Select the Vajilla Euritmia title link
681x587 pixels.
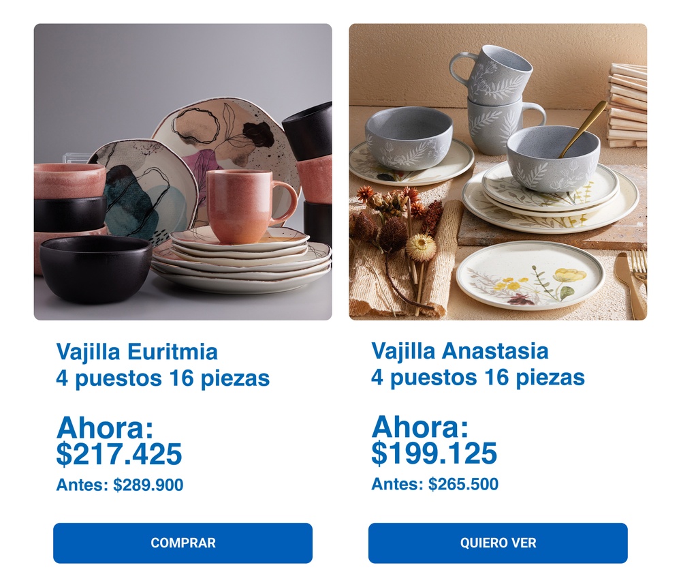[x=137, y=352]
